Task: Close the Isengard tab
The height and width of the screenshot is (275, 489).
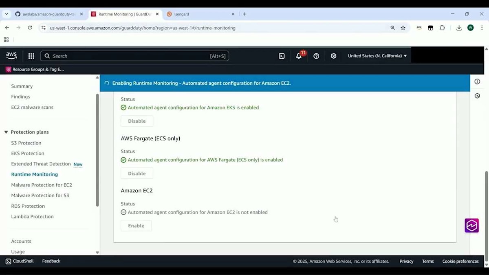Action: (233, 14)
